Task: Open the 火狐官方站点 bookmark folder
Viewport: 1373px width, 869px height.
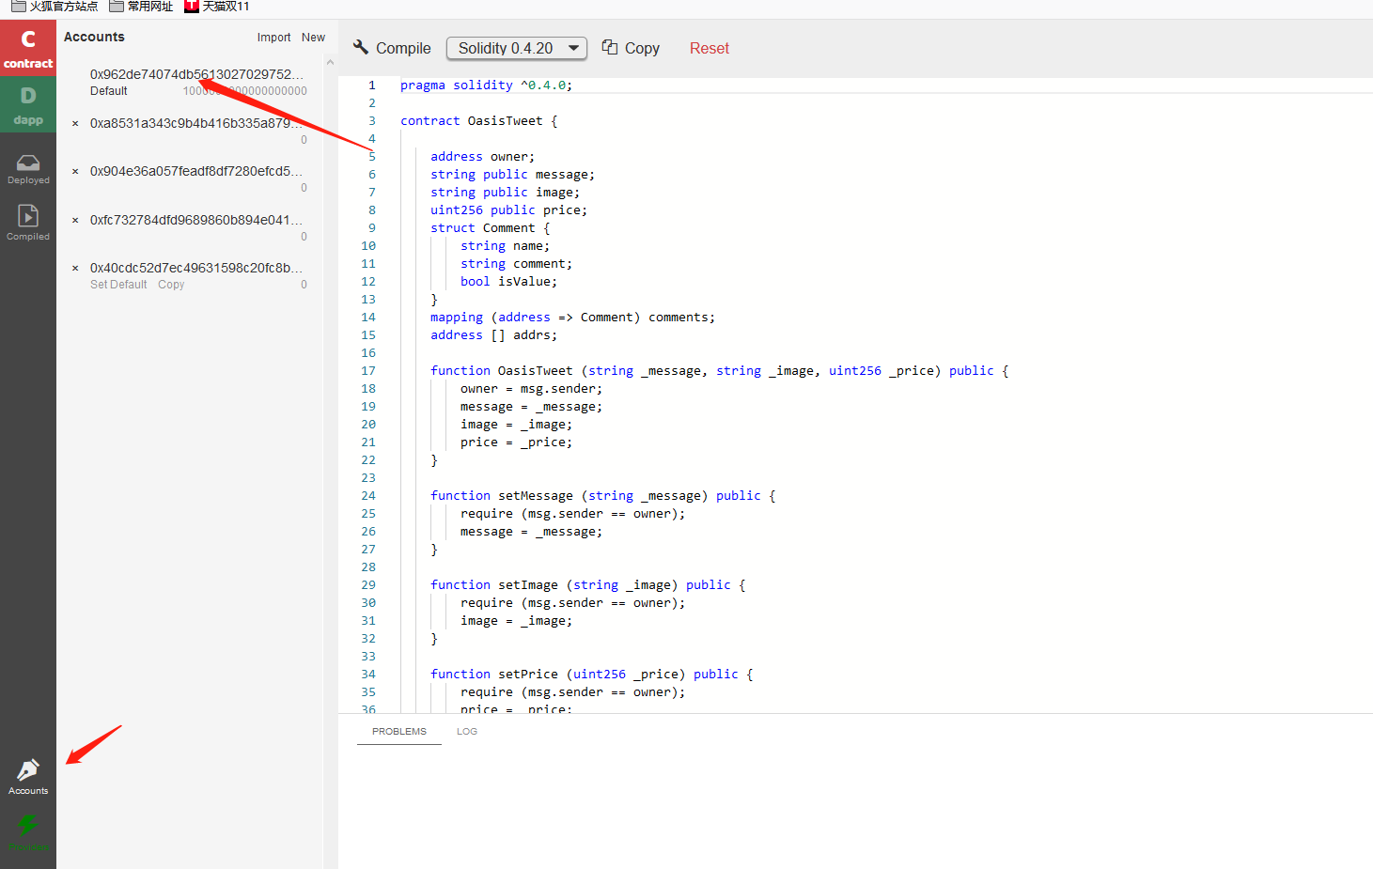Action: tap(55, 7)
